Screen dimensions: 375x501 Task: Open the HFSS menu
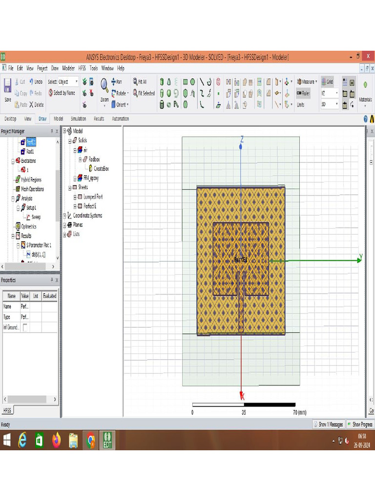coord(82,68)
